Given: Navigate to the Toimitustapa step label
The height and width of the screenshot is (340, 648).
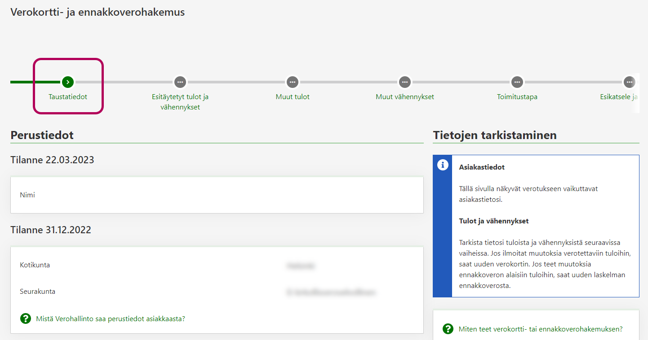Looking at the screenshot, I should pyautogui.click(x=517, y=97).
